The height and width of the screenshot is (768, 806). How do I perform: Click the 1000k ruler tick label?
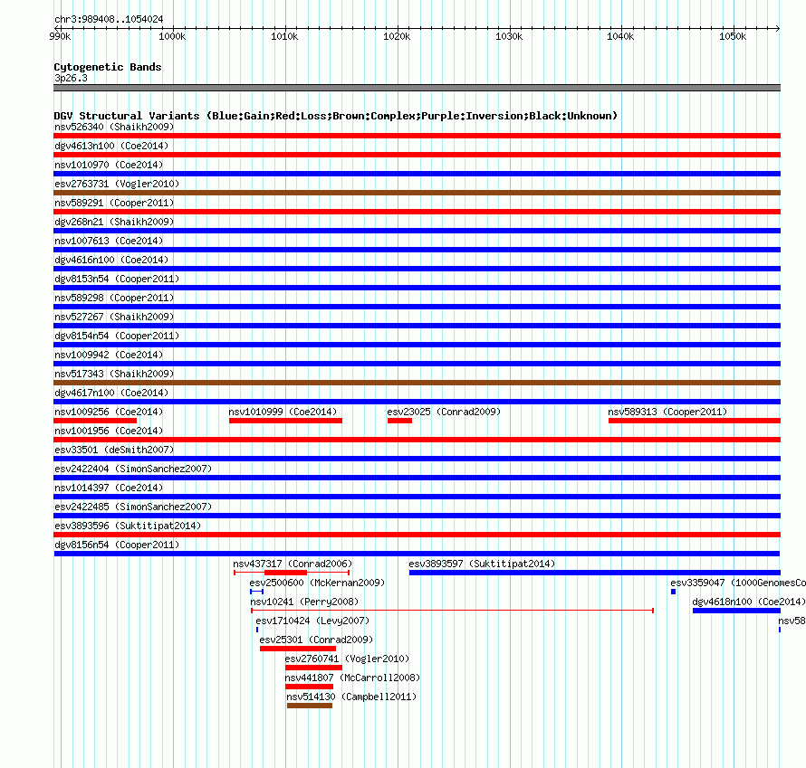coord(172,36)
